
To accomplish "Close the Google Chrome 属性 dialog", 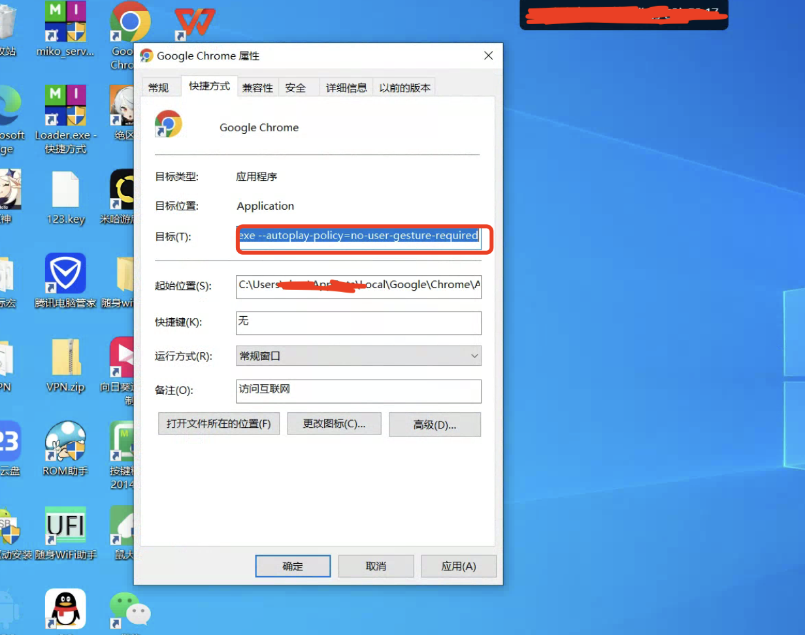I will point(488,56).
